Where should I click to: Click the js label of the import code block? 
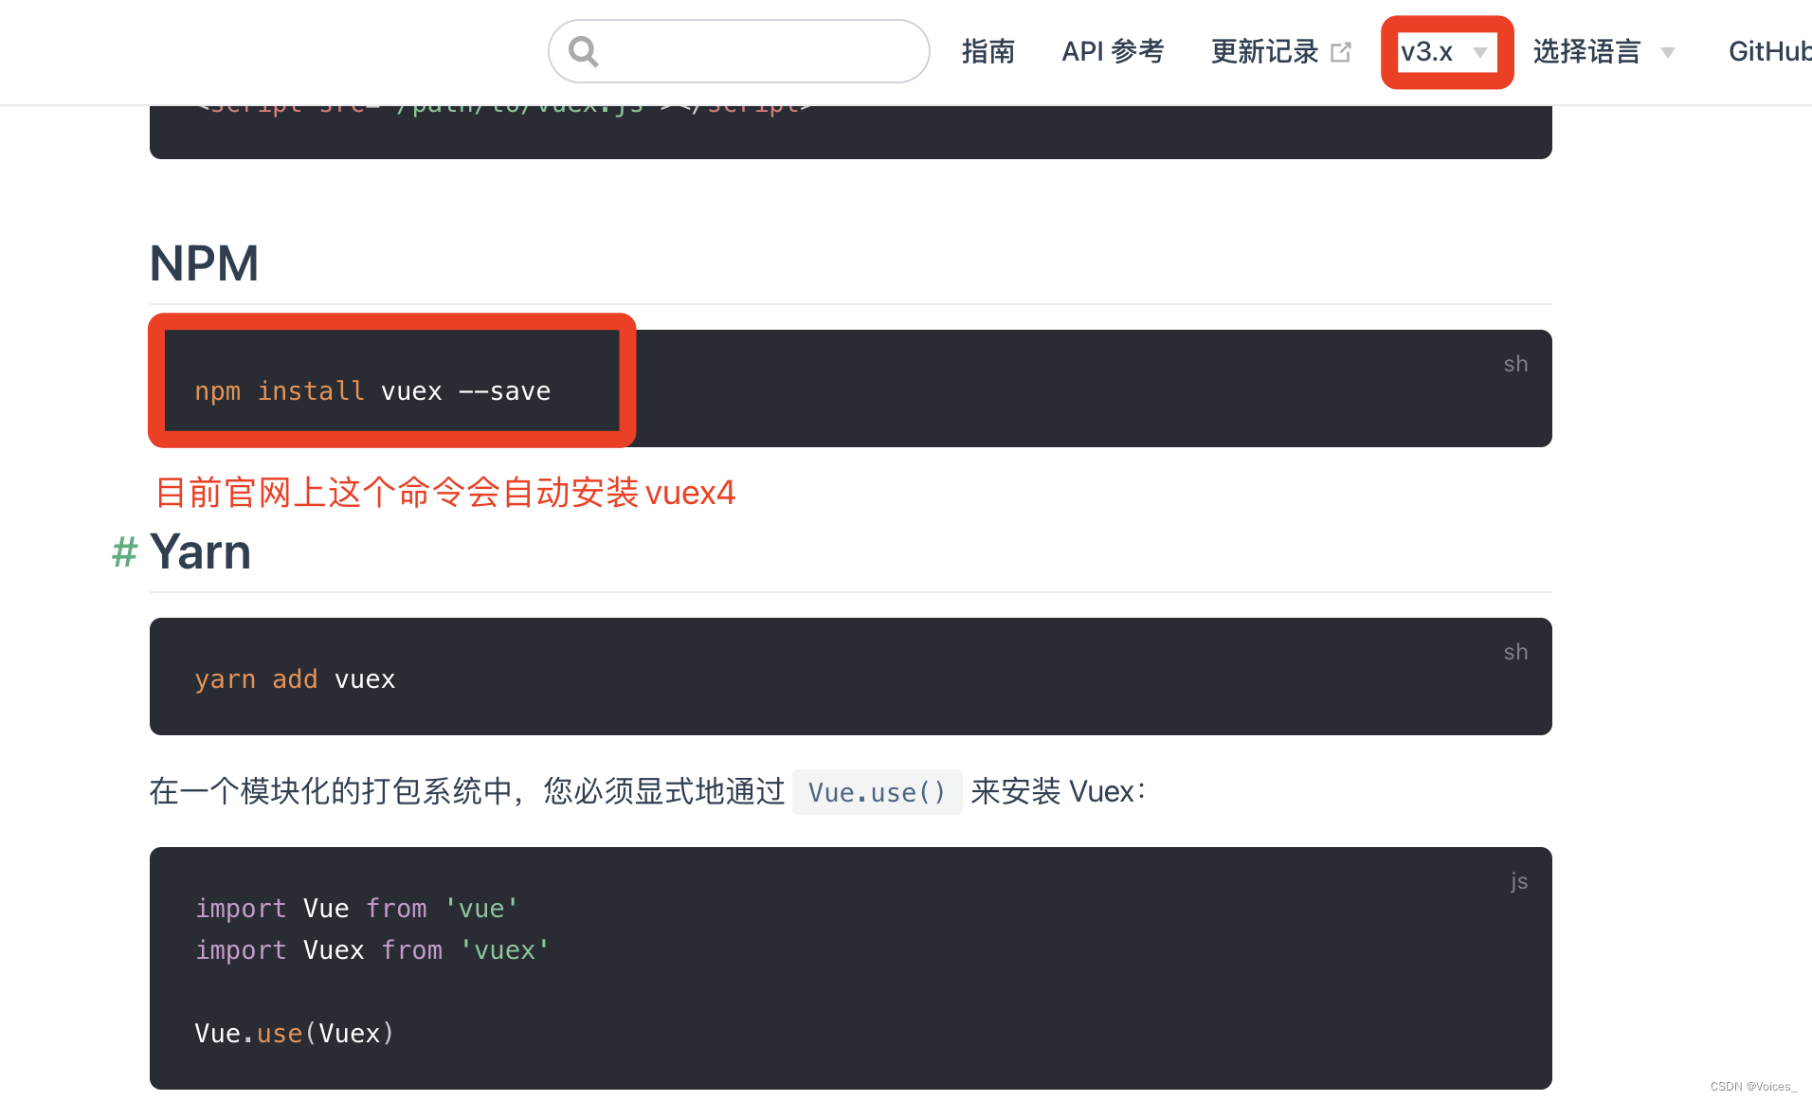[x=1519, y=881]
